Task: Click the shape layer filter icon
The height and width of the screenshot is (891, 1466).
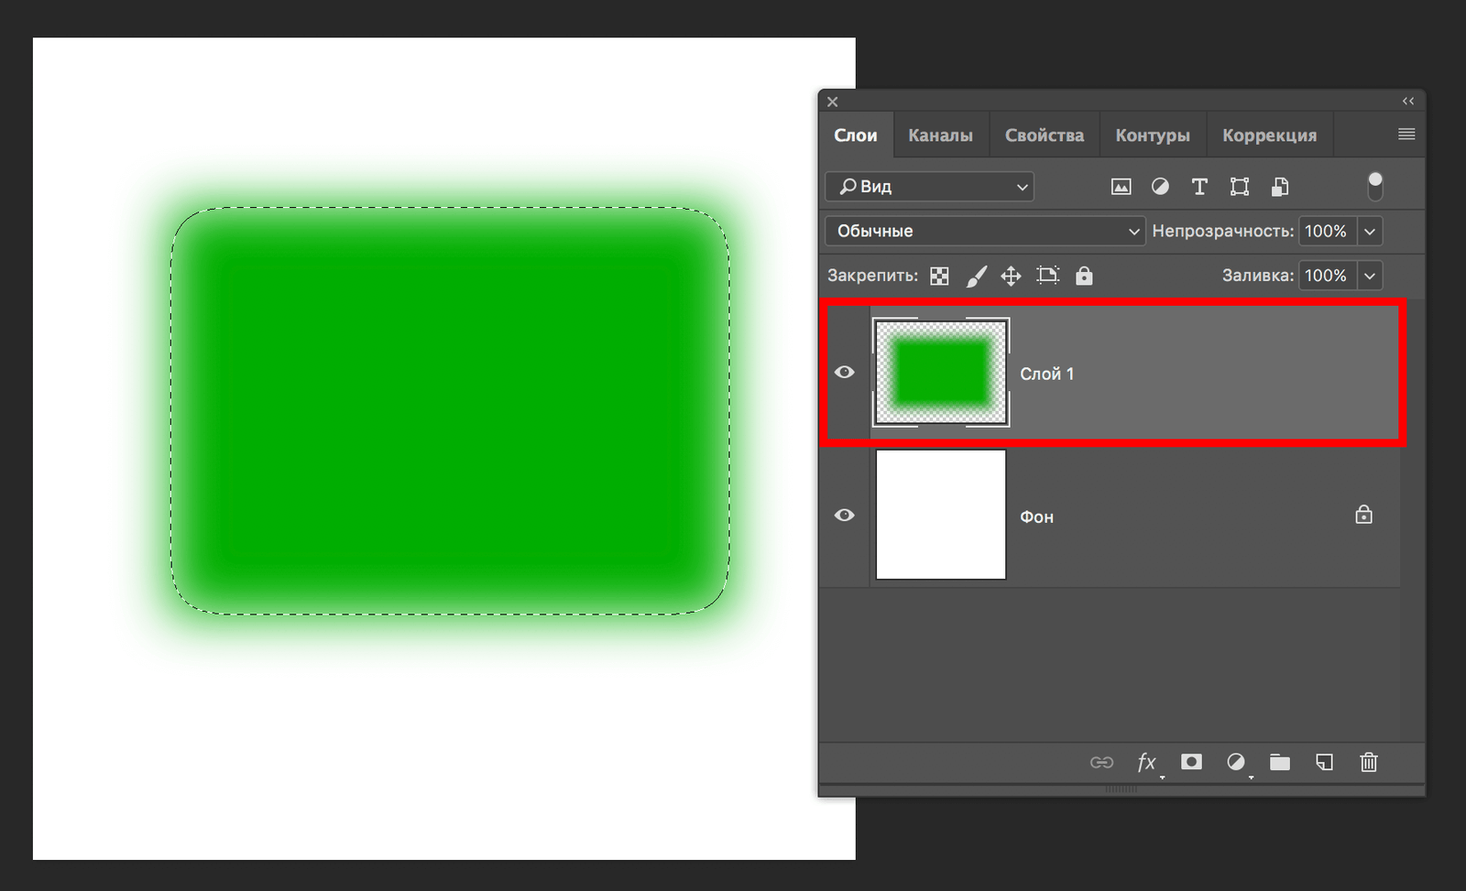Action: 1240,187
